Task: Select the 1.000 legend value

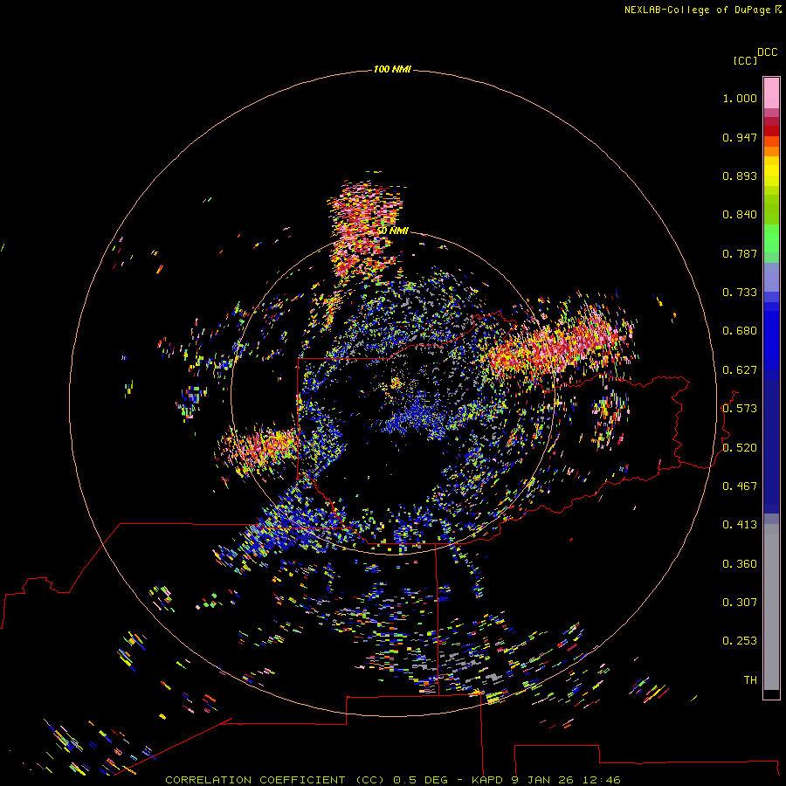Action: (x=740, y=98)
